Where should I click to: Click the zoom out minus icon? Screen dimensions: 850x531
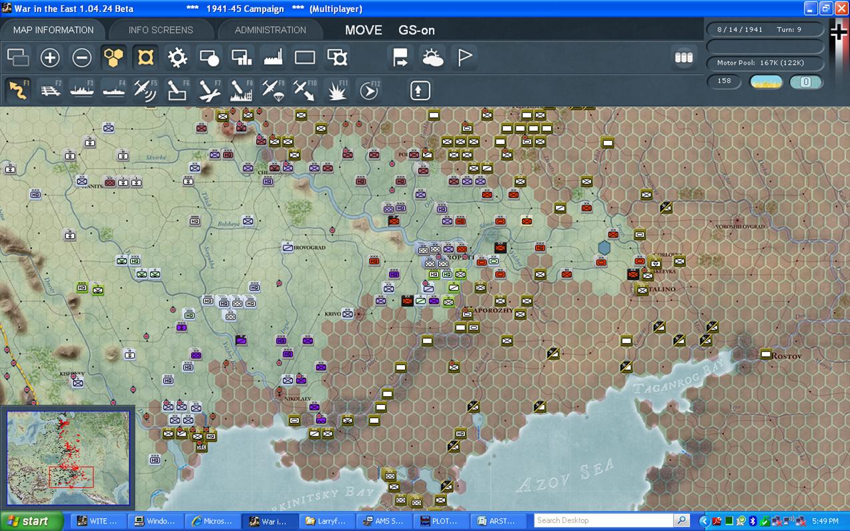(x=82, y=58)
